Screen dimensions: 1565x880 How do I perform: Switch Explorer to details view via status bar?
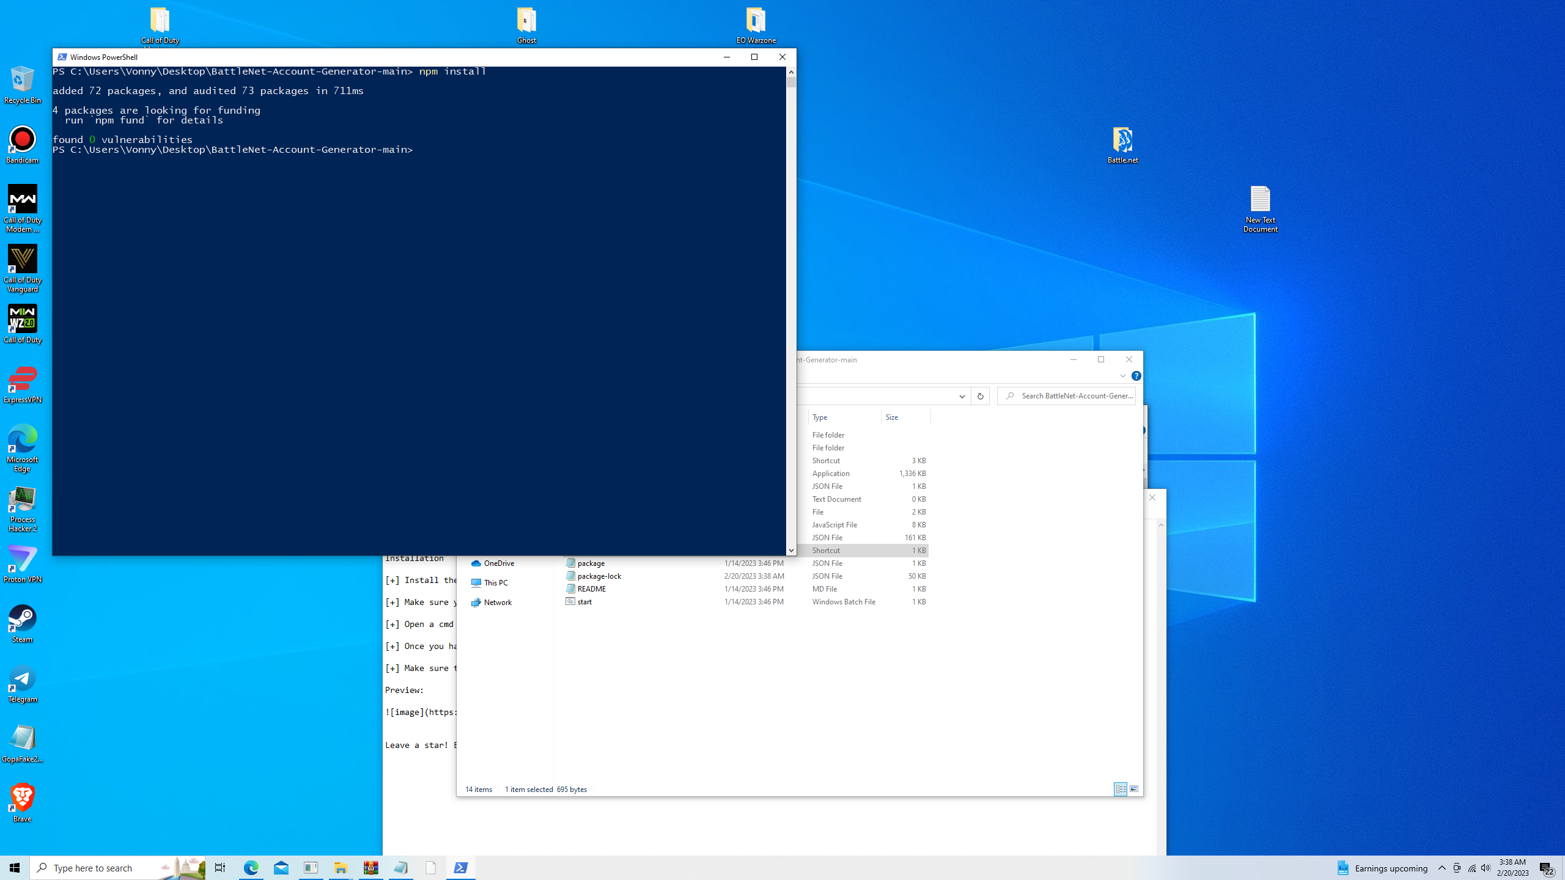tap(1121, 789)
